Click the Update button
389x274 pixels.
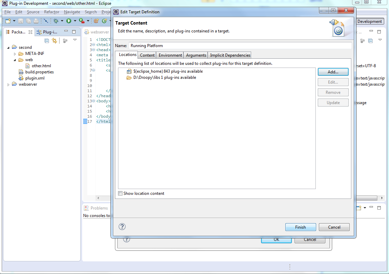pos(333,102)
